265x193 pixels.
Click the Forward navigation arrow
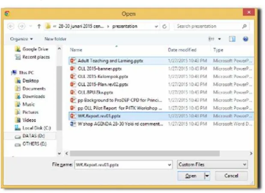[21, 26]
